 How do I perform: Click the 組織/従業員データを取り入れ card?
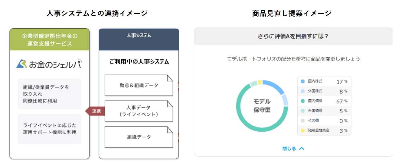(50, 94)
